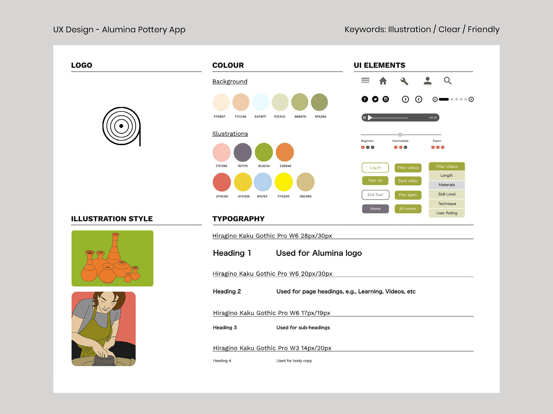Click the orange vases illustration

(112, 258)
